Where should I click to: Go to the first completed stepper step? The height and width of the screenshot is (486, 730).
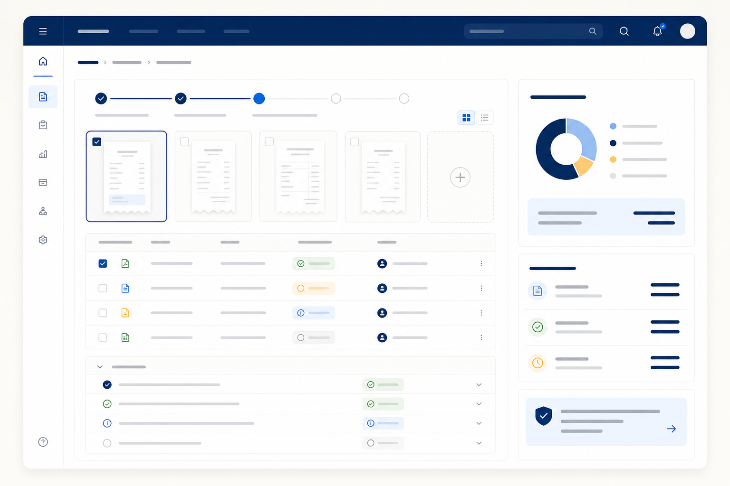point(101,98)
